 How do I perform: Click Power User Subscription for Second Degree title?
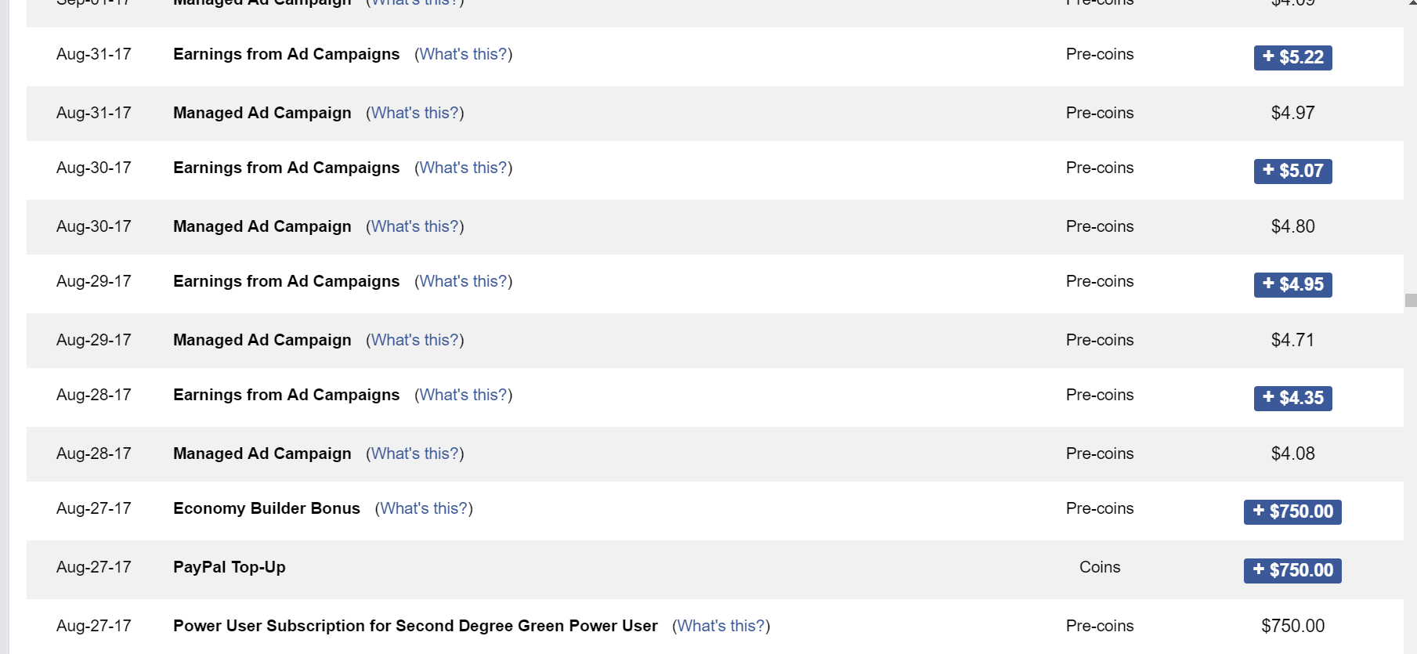415,626
